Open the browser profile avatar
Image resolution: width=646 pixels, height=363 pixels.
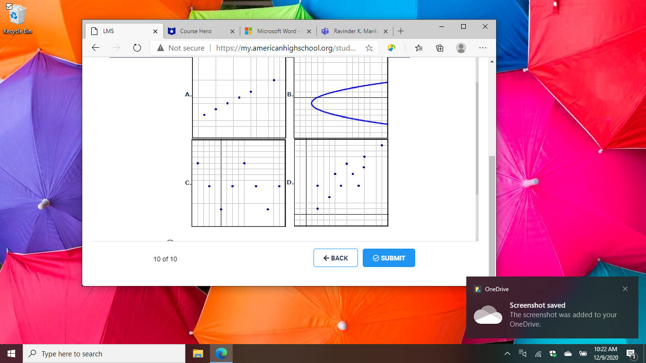tap(461, 48)
